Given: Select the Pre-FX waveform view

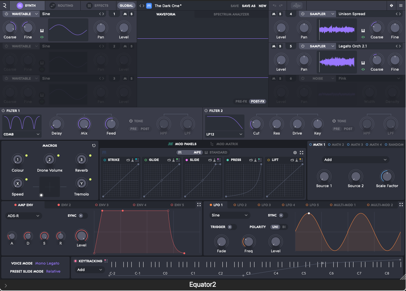Looking at the screenshot, I should [x=241, y=101].
